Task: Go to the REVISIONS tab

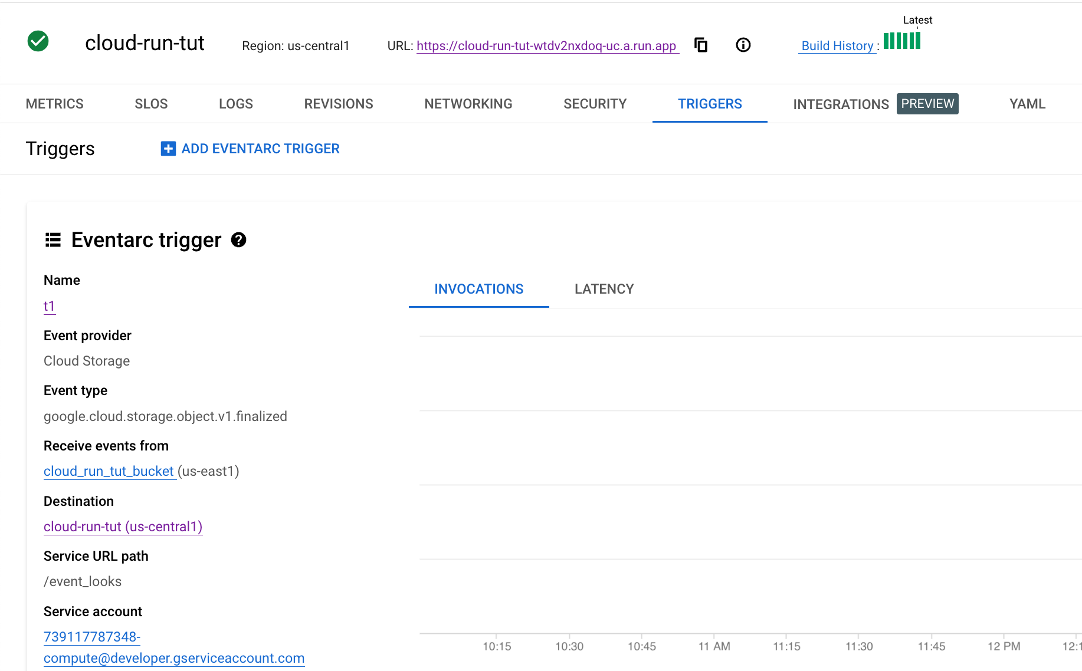Action: pos(339,104)
